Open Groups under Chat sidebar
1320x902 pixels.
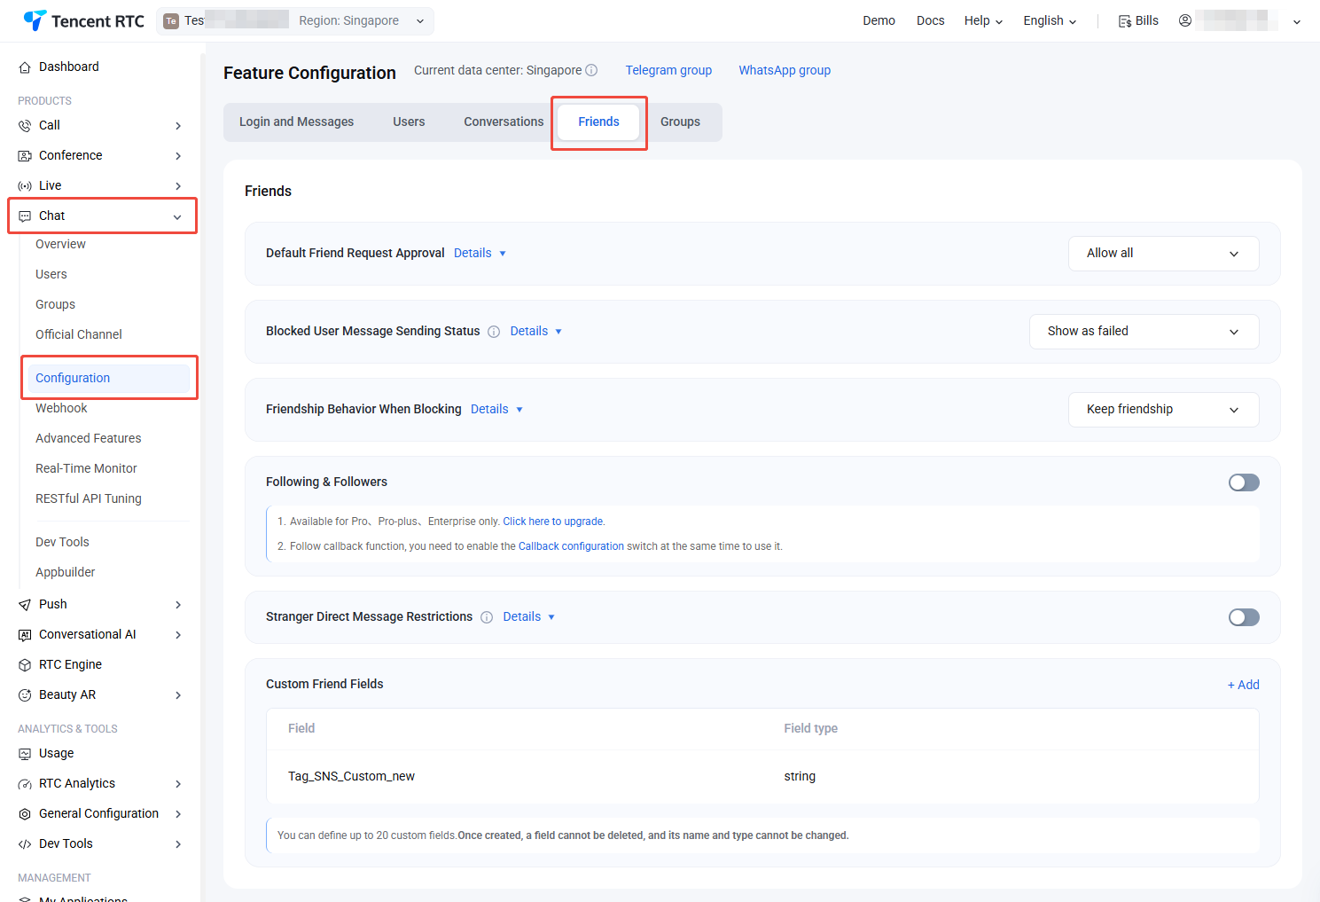pyautogui.click(x=55, y=305)
